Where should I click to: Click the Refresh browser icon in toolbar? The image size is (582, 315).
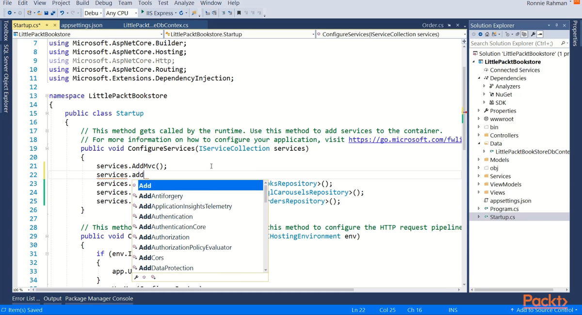pyautogui.click(x=181, y=13)
